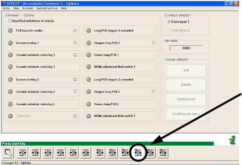242x165 pixels.
Task: Click the green info icon
Action: point(232,140)
